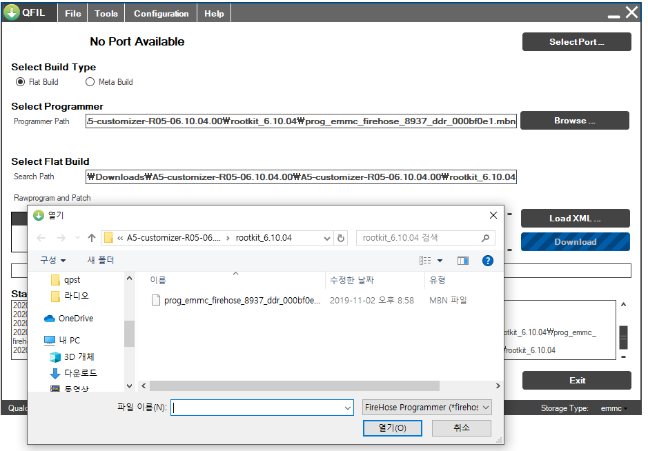Select the Meta Build radio button
The height and width of the screenshot is (451, 648).
(90, 82)
